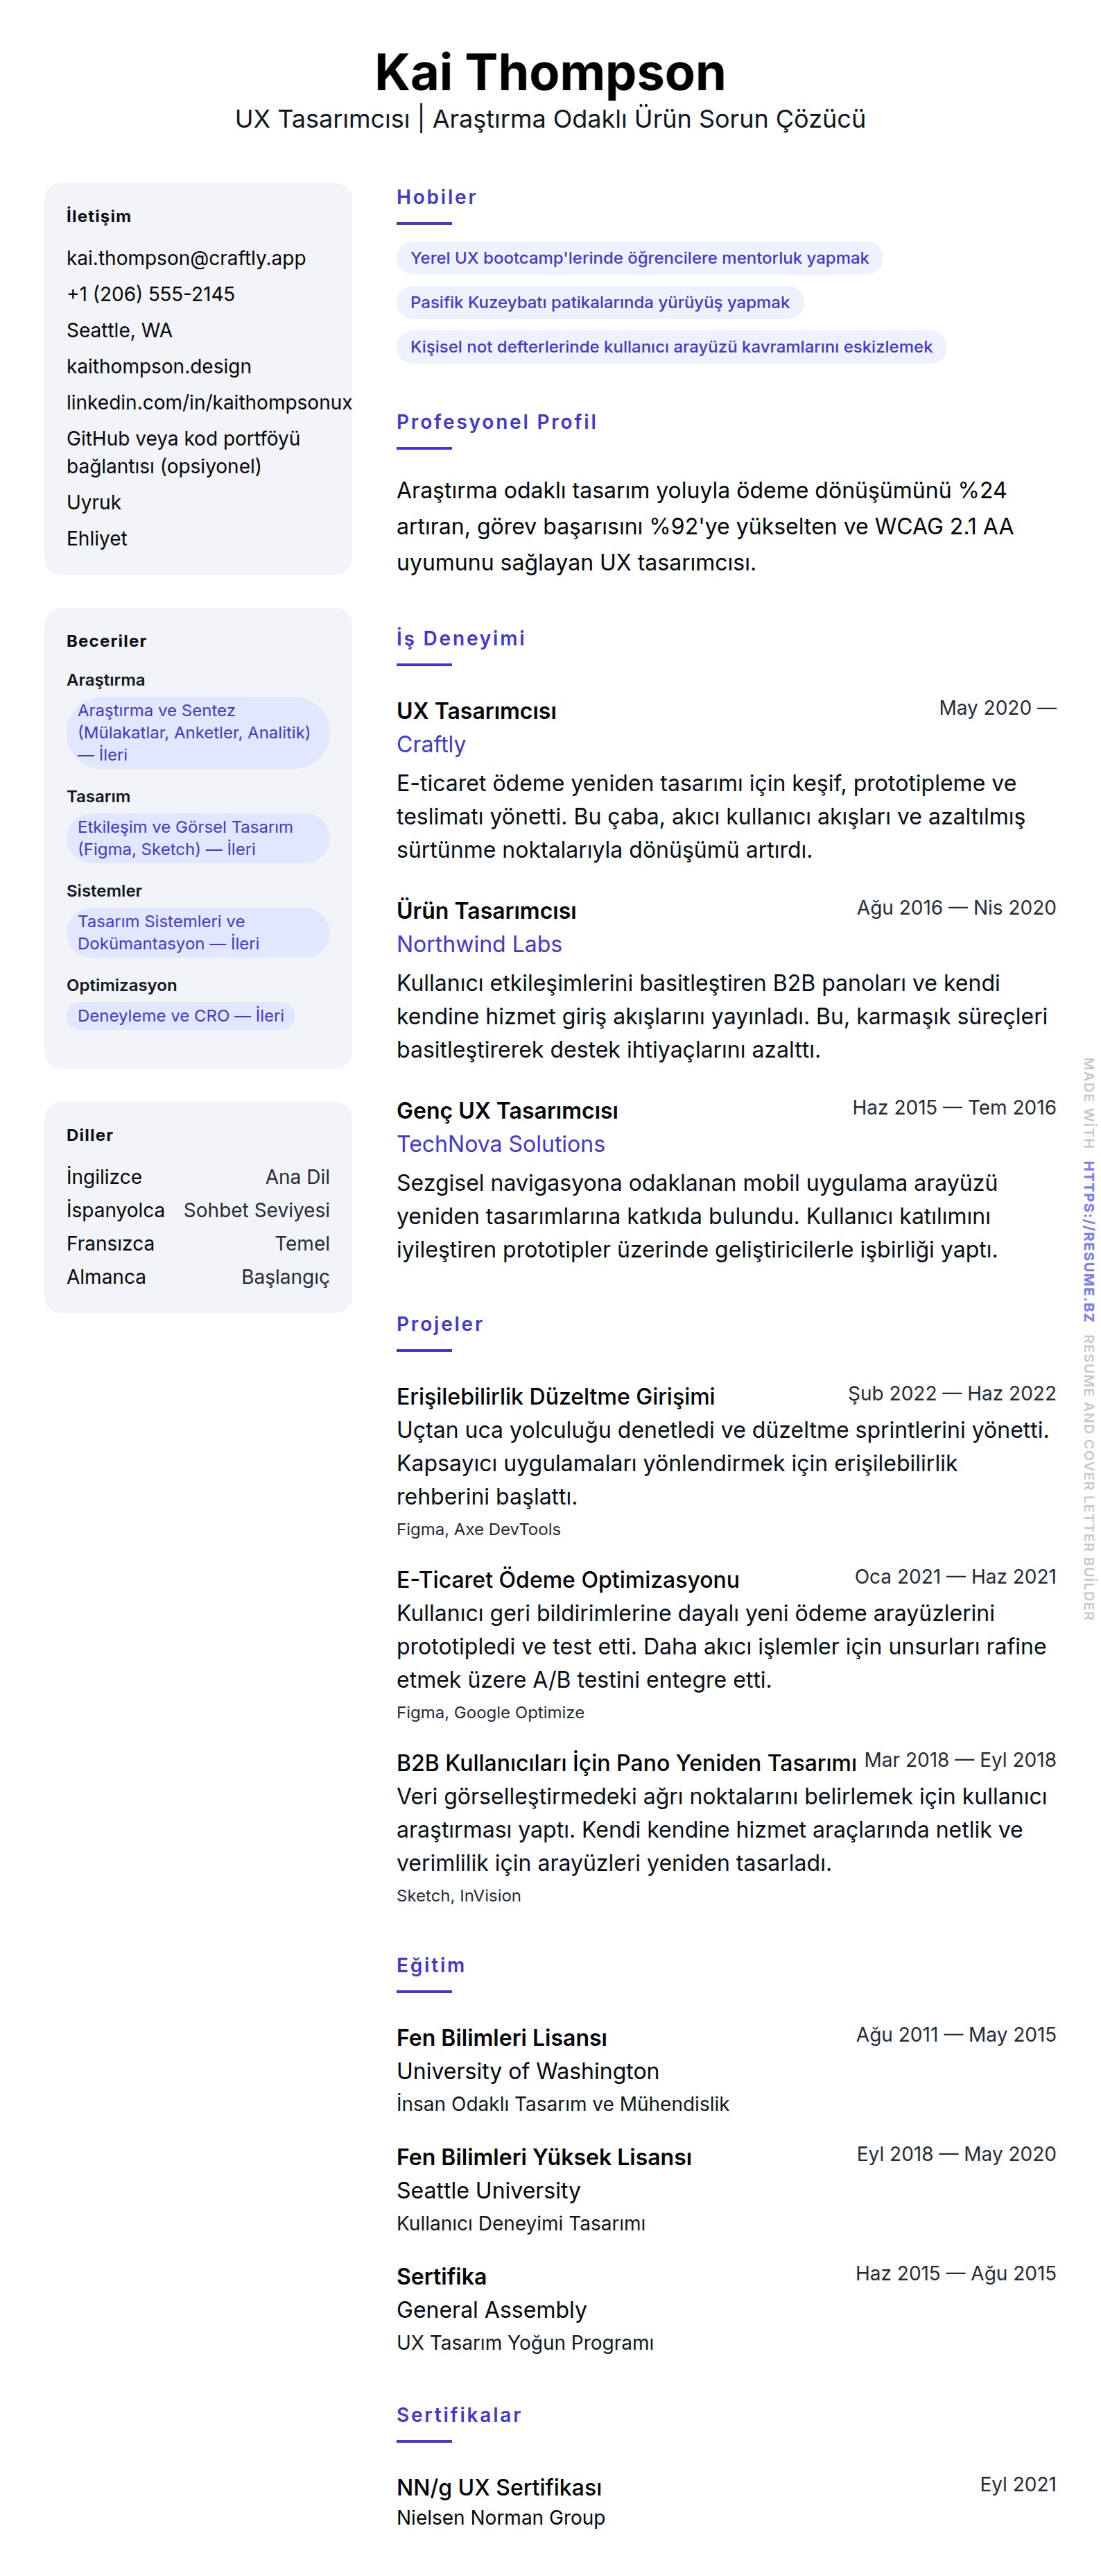The image size is (1101, 2576).
Task: Open the linkedin.com/in/kaithompsonux profile link
Action: coord(209,402)
